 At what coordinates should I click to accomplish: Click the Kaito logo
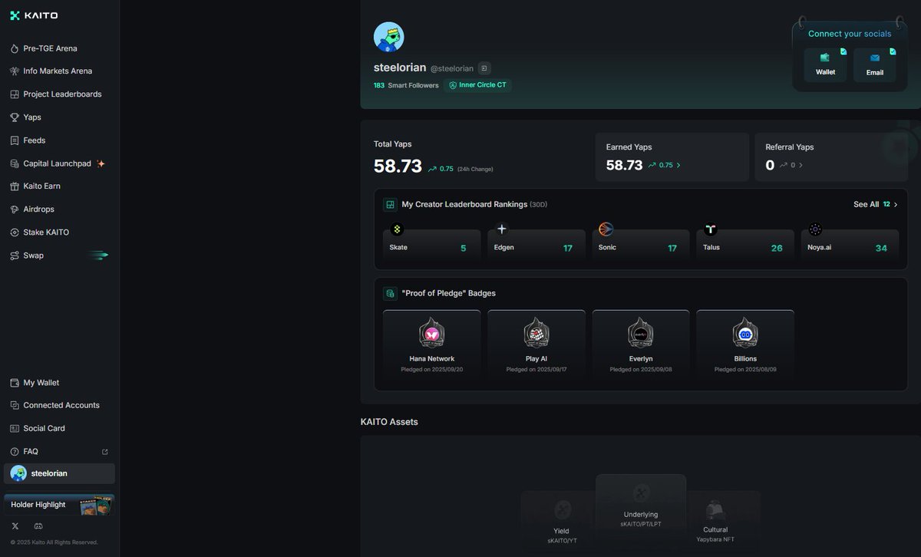click(x=34, y=15)
